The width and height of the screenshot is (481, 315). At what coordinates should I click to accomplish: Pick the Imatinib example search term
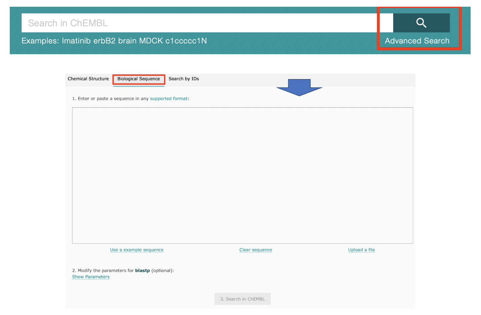point(76,41)
